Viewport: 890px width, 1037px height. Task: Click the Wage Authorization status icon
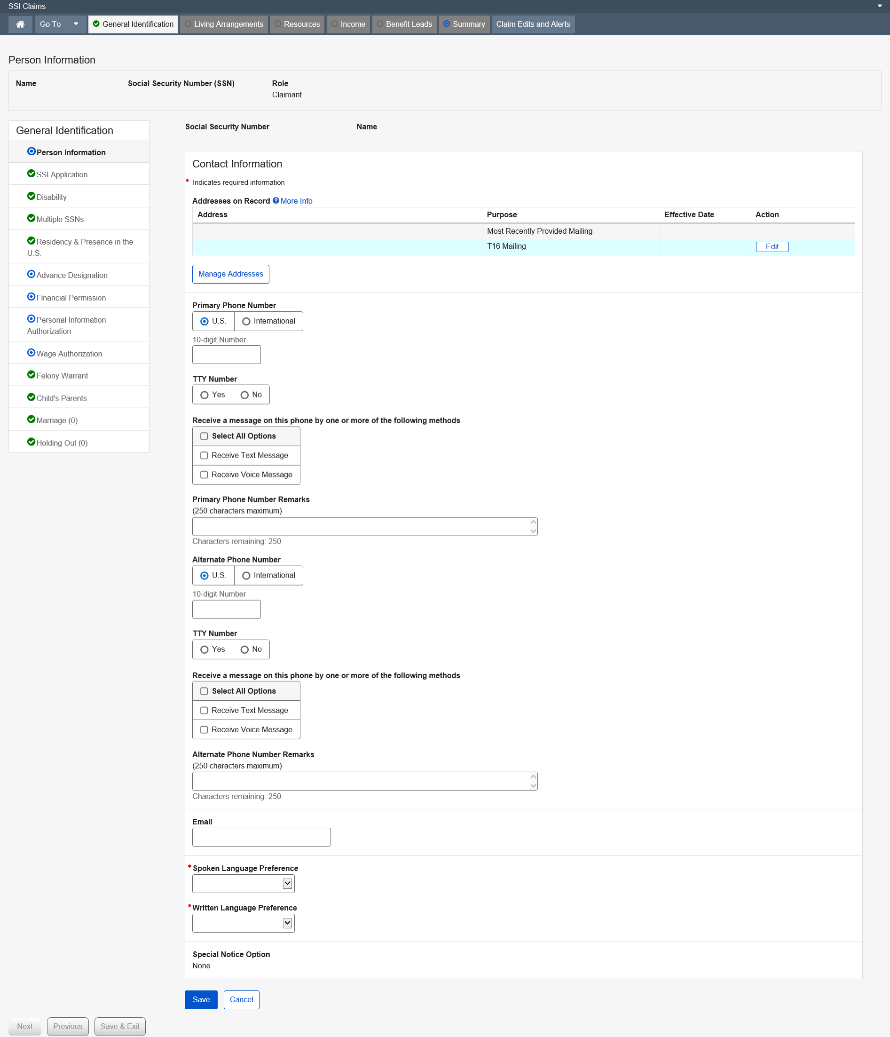click(31, 353)
